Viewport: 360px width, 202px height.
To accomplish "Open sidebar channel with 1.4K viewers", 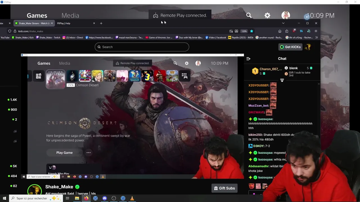I will 12,100.
